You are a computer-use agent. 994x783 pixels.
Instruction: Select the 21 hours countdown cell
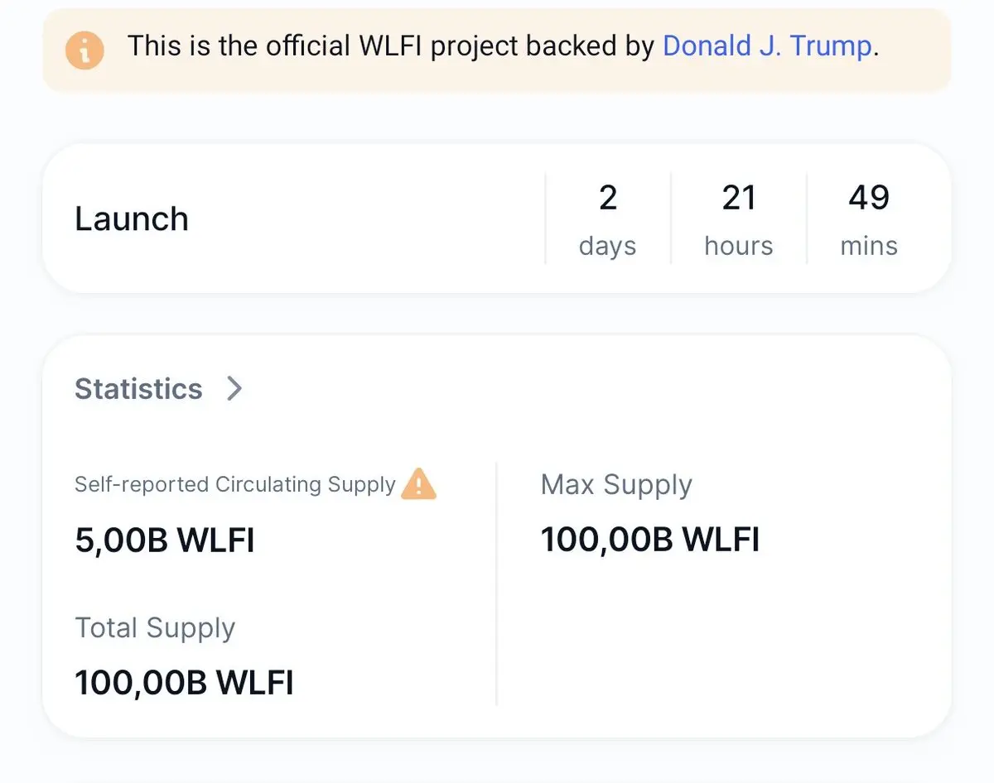coord(738,219)
